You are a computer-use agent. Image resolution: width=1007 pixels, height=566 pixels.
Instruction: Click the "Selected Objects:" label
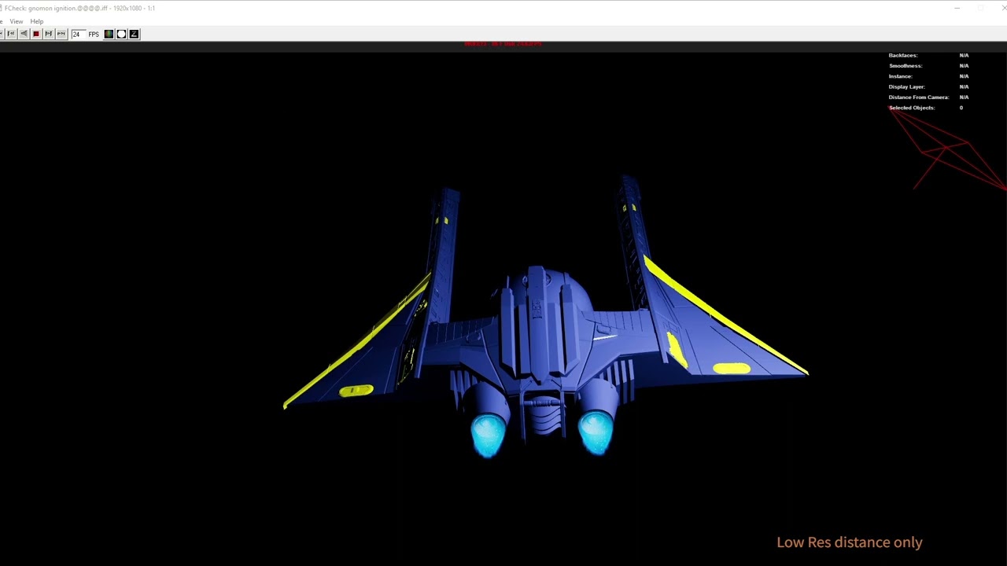click(912, 108)
